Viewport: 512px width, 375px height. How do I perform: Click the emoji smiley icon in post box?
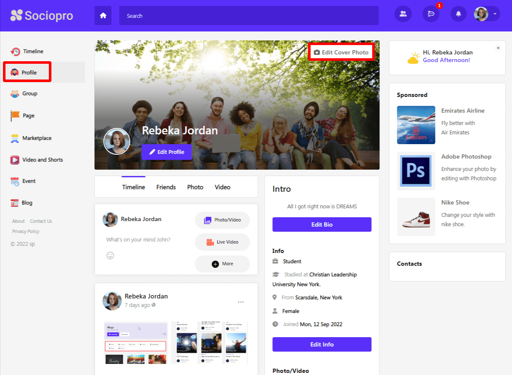click(110, 256)
